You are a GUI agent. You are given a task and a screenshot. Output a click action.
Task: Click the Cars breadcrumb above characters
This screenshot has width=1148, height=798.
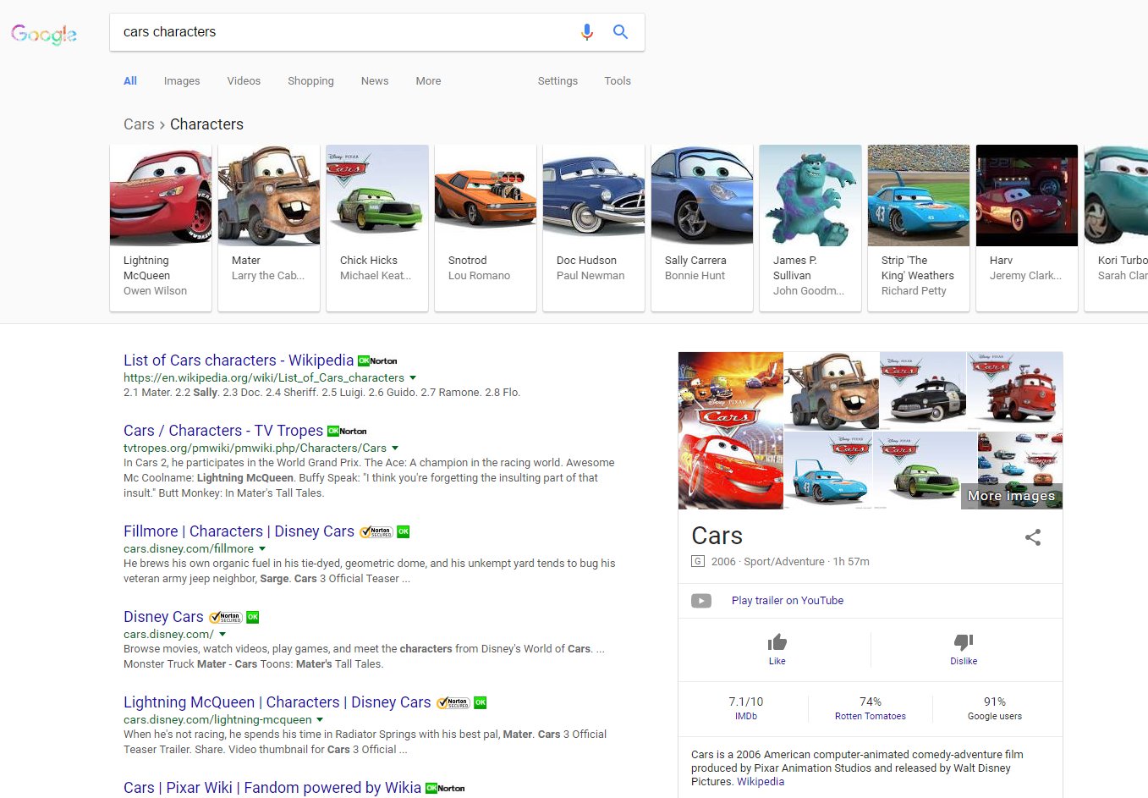[139, 124]
